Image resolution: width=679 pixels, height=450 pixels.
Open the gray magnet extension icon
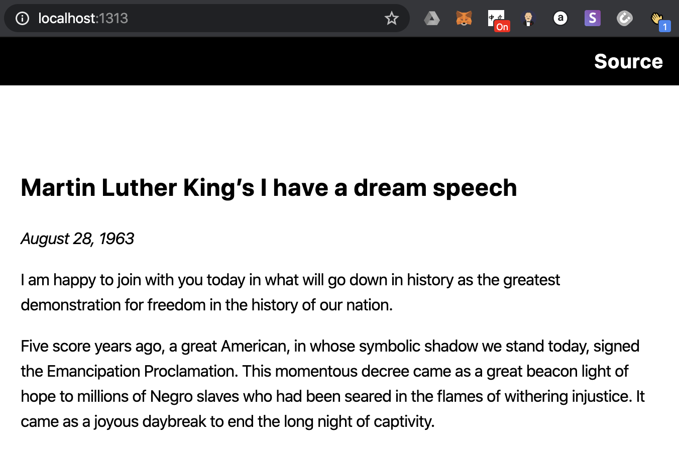pos(624,19)
